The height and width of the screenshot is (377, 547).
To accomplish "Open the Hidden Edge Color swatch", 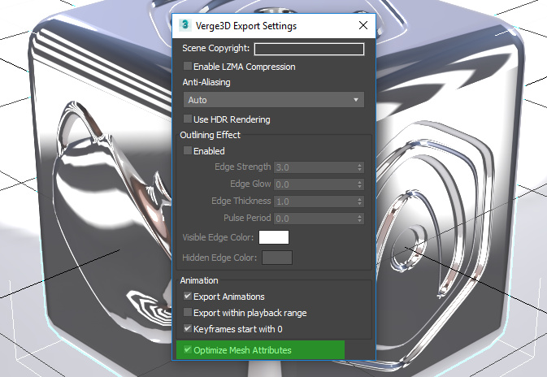I will [x=277, y=258].
